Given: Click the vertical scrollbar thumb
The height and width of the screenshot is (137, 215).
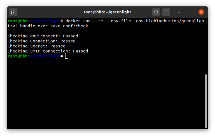Looking at the screenshot, I should 206,101.
